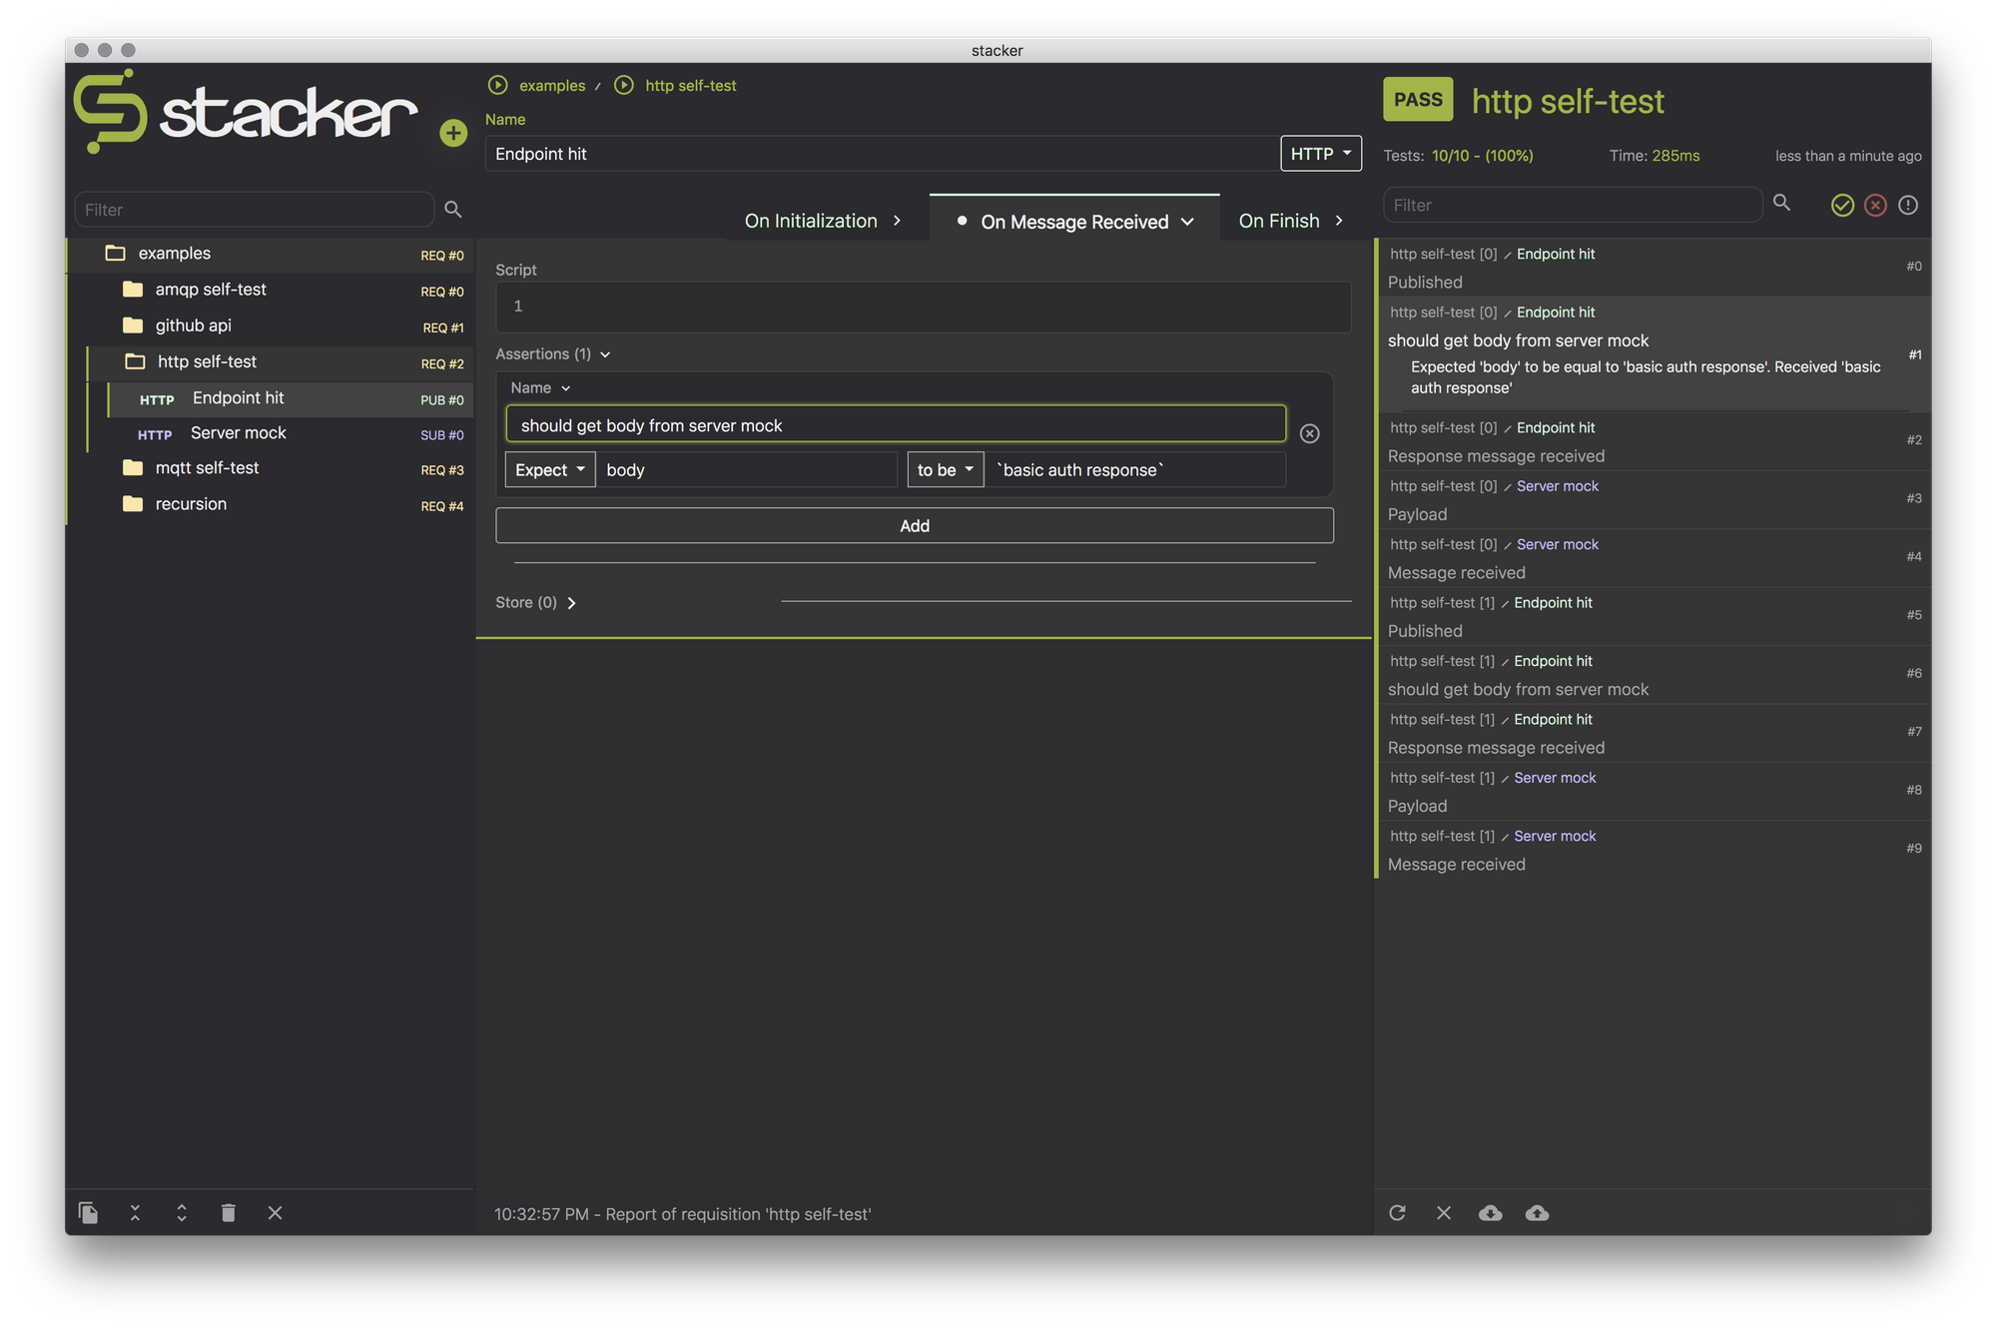Switch to the On Initialization tab
Screen dimensions: 1997x1329
coord(823,221)
